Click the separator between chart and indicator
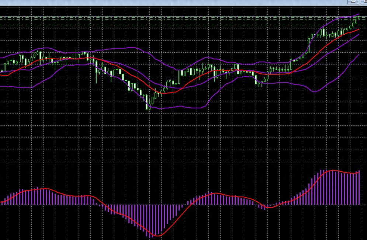The height and width of the screenshot is (240, 367). [183, 163]
